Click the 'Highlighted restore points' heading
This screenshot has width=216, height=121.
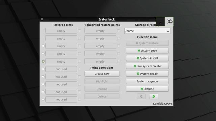click(x=102, y=25)
